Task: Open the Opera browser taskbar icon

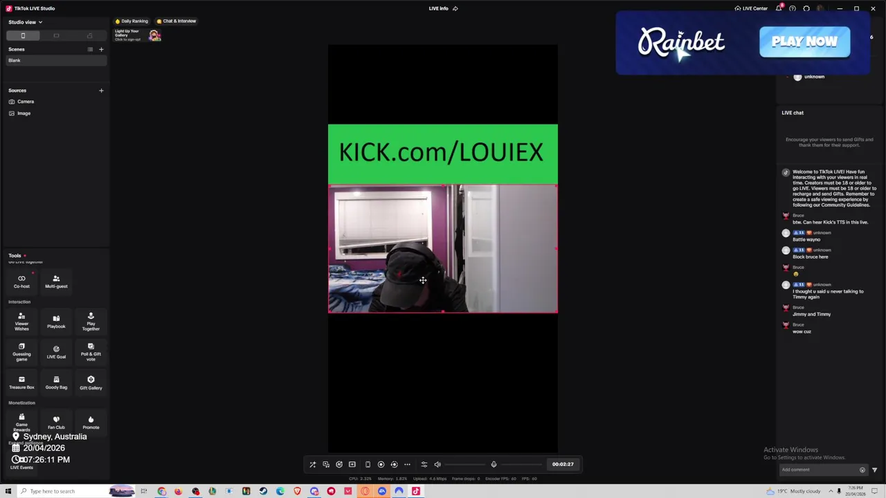Action: pyautogui.click(x=365, y=491)
